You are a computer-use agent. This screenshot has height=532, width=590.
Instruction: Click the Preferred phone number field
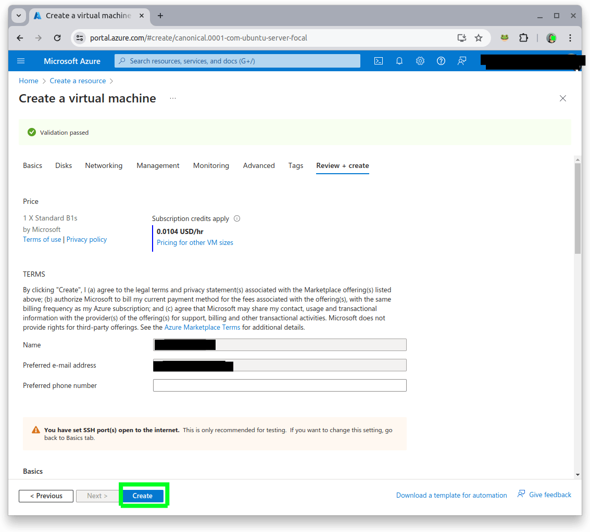pos(280,385)
